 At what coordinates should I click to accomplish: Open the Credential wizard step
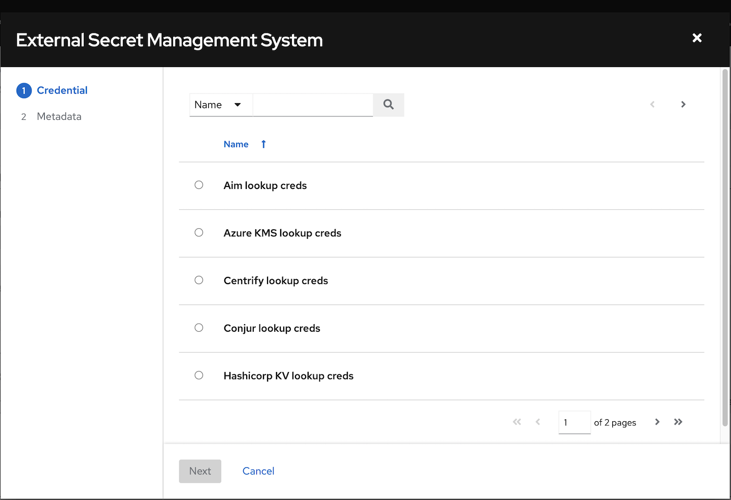pos(62,90)
